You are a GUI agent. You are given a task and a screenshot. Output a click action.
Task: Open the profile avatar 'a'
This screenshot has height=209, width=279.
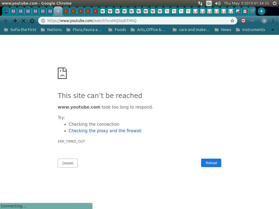(264, 21)
